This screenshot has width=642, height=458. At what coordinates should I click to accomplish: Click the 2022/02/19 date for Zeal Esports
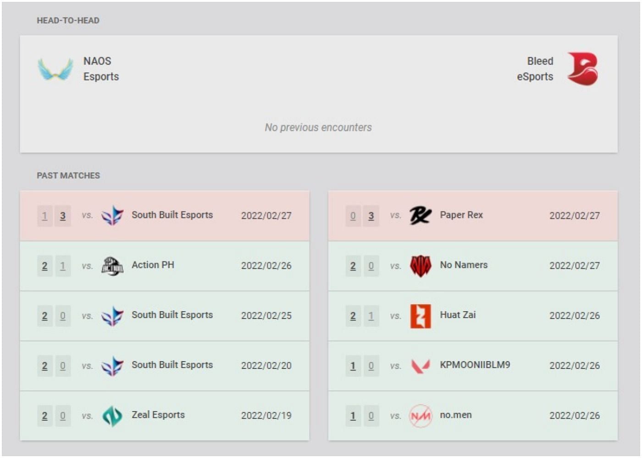tap(266, 415)
